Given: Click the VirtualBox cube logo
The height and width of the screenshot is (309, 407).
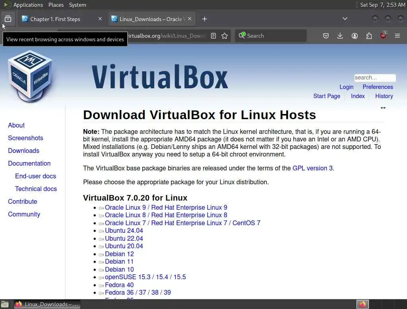Looking at the screenshot, I should pos(31,76).
